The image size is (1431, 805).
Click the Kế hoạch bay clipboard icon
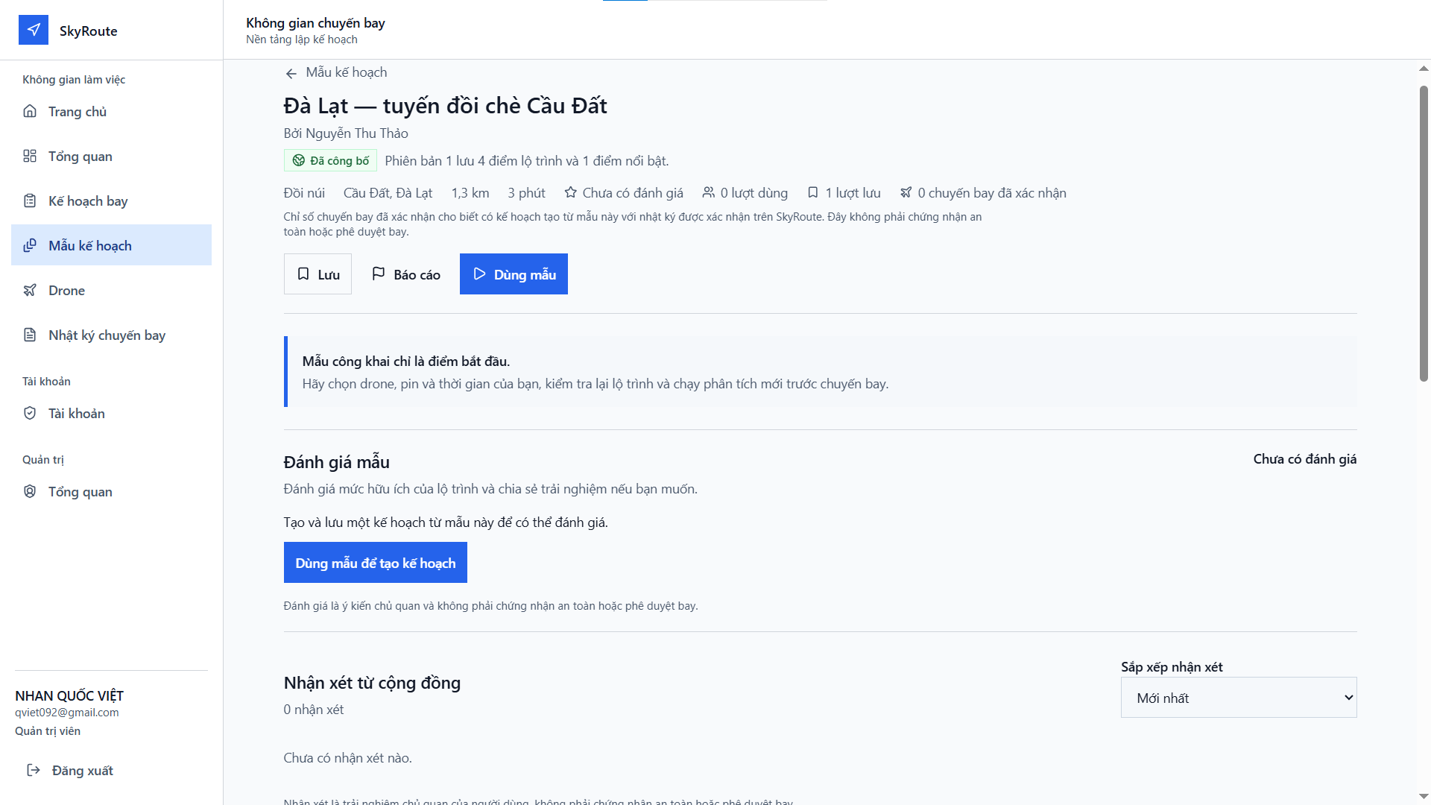[30, 201]
